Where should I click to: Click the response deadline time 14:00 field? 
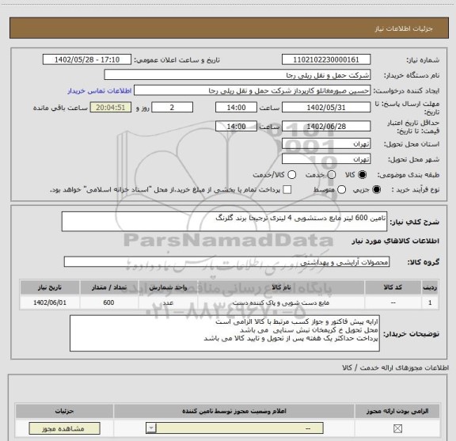click(236, 108)
